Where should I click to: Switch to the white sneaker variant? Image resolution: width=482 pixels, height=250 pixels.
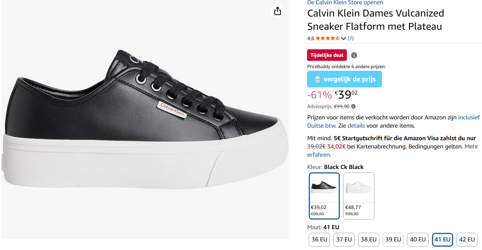click(x=358, y=187)
